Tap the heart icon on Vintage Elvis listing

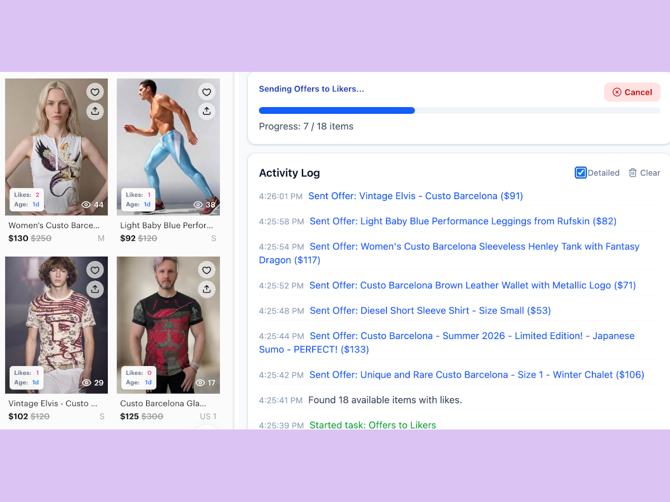pyautogui.click(x=95, y=270)
